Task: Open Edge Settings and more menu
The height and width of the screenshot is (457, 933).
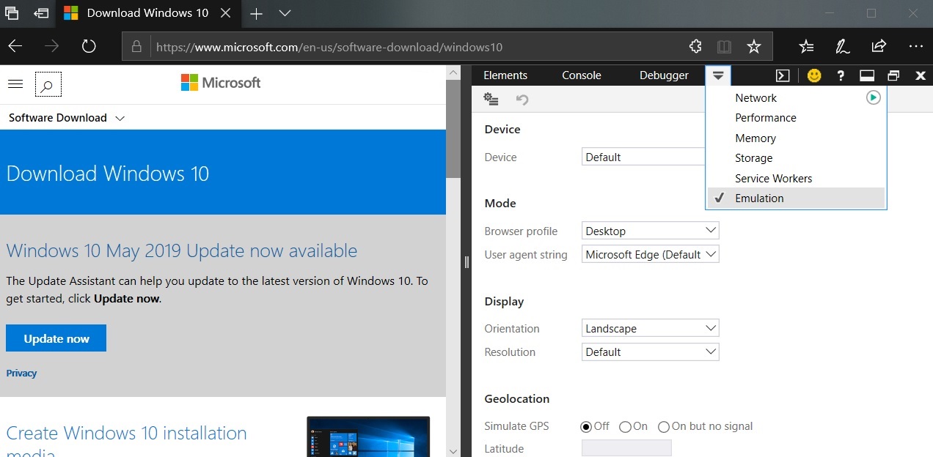Action: [915, 47]
